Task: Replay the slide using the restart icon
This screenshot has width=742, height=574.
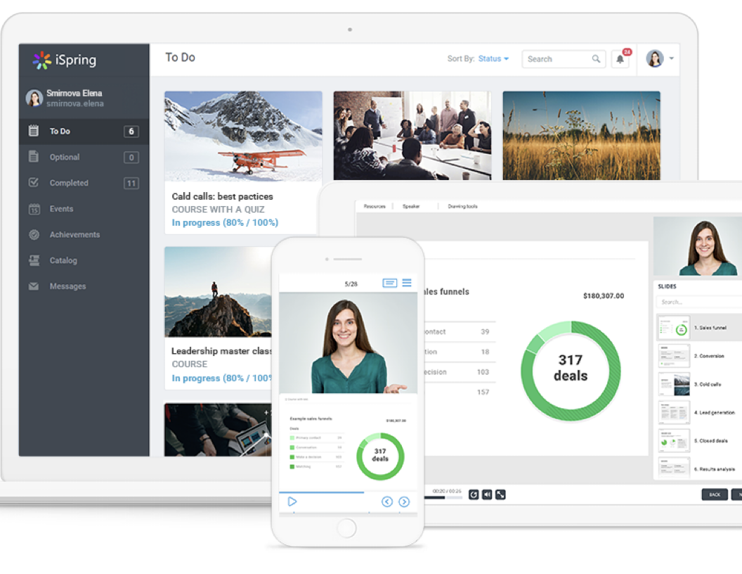Action: click(x=474, y=495)
